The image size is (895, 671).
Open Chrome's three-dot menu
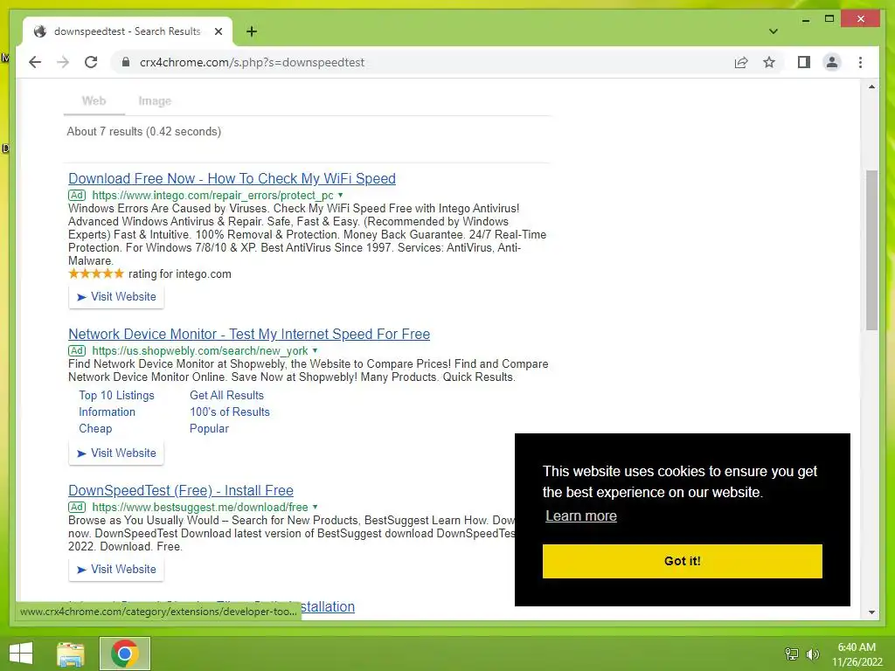(x=860, y=62)
